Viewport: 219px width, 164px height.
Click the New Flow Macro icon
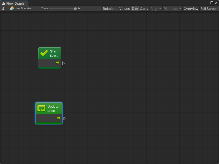(x=12, y=8)
